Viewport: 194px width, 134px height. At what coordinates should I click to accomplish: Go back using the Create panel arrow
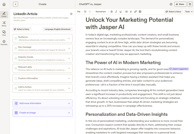point(16,4)
